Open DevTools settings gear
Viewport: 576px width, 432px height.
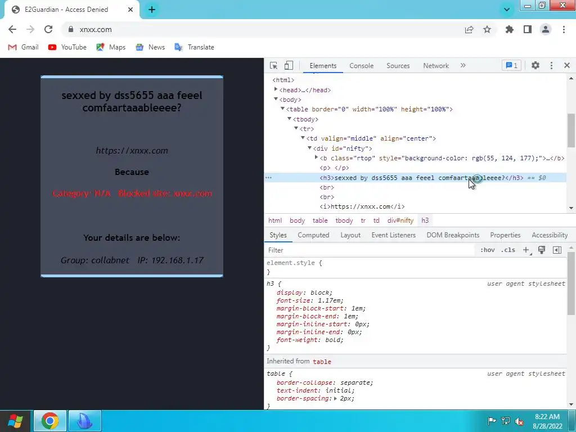[535, 65]
